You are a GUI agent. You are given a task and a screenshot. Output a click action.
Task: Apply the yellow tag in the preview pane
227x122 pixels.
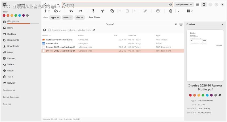199,95
